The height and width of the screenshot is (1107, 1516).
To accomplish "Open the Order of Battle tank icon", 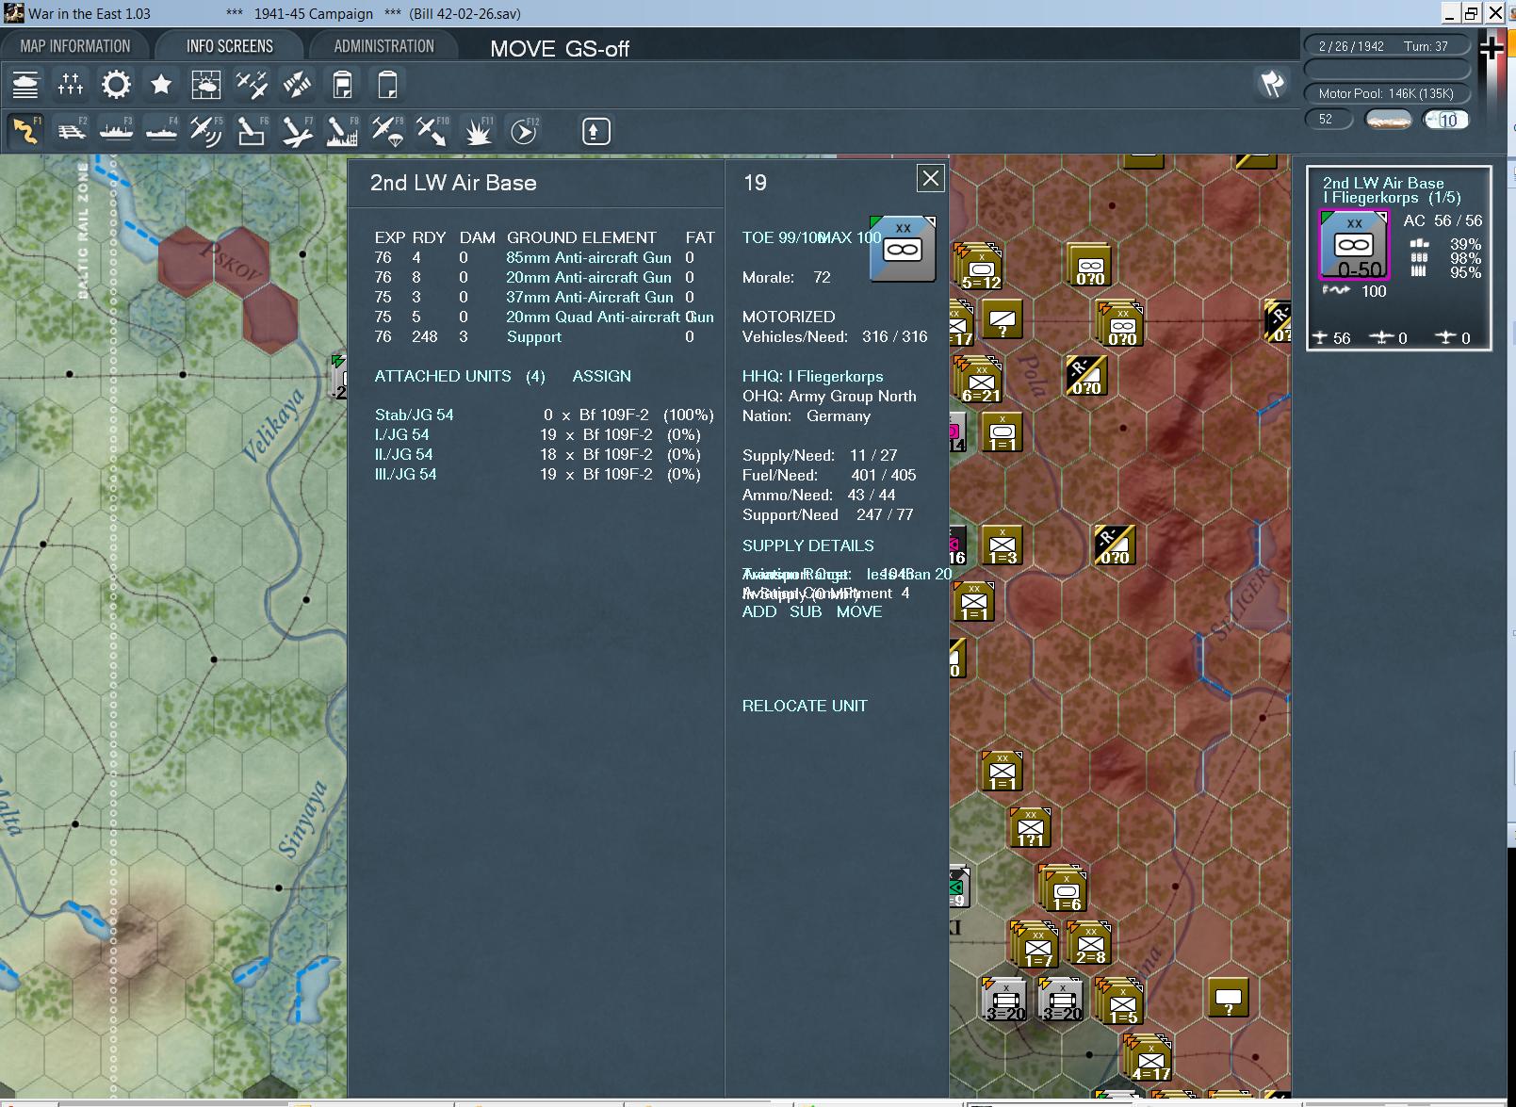I will pos(25,85).
